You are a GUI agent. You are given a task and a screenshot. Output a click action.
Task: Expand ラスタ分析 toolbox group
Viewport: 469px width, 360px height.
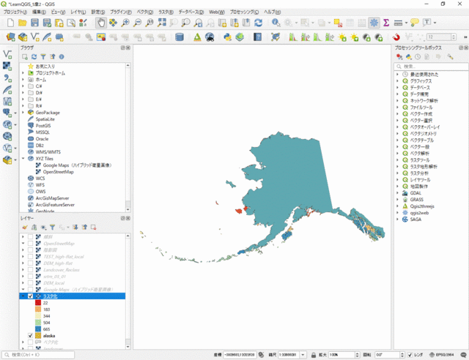point(397,173)
